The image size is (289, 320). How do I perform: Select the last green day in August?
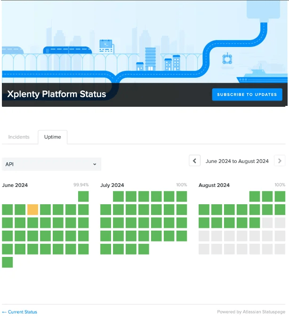tap(255, 223)
